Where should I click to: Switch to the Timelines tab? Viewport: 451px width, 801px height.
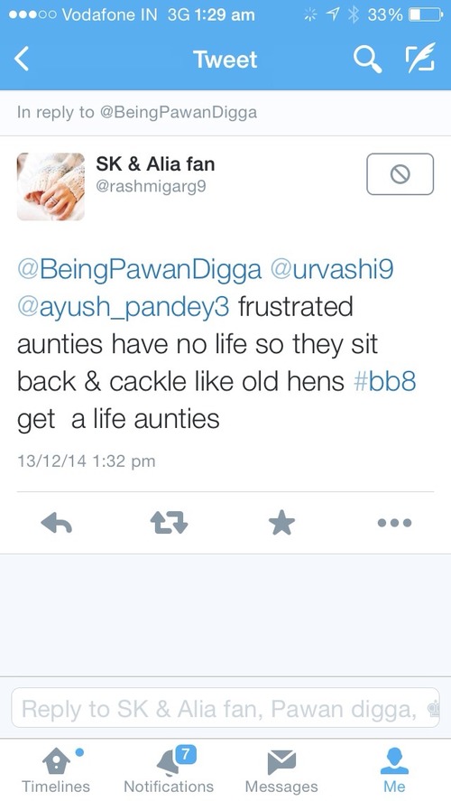56,770
